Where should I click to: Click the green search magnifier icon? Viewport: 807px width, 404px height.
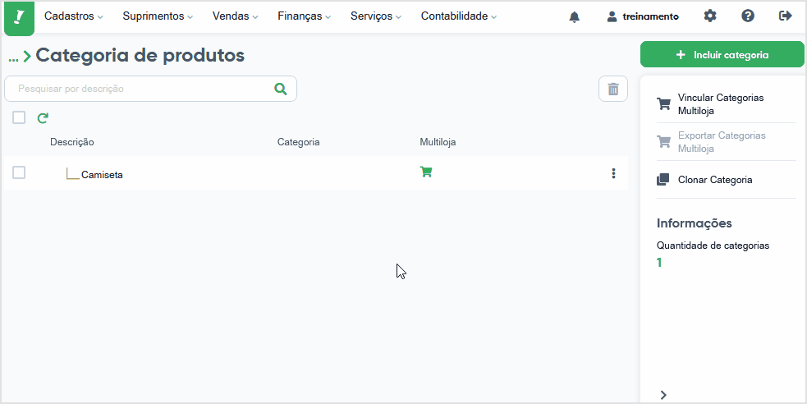coord(281,89)
